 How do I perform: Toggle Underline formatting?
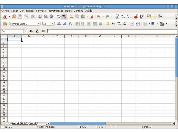(70, 24)
